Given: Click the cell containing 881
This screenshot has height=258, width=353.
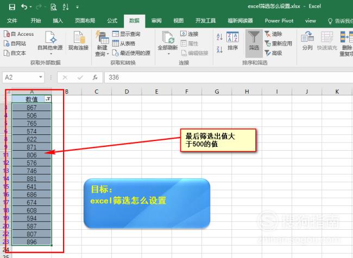Looking at the screenshot, I should (x=31, y=179).
